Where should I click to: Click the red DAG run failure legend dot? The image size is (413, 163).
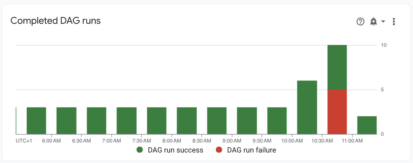[x=219, y=150]
